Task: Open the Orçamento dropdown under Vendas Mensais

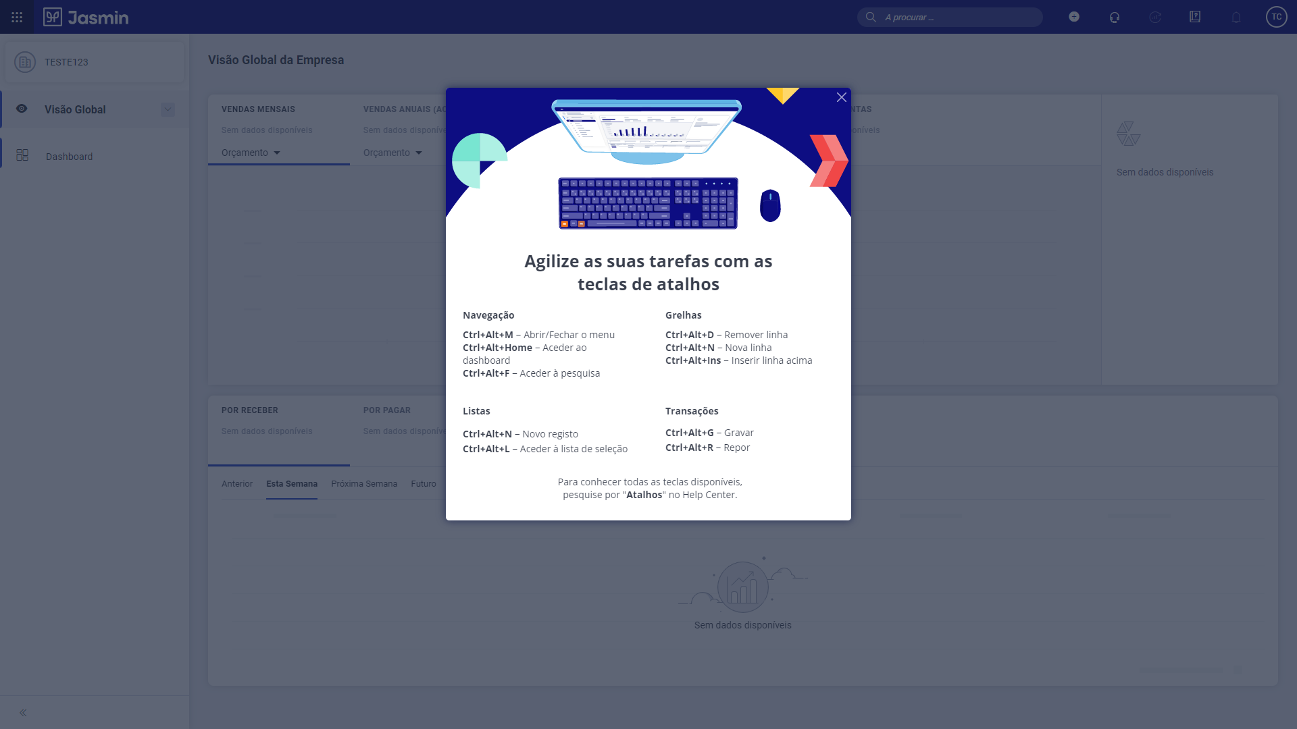Action: tap(251, 153)
